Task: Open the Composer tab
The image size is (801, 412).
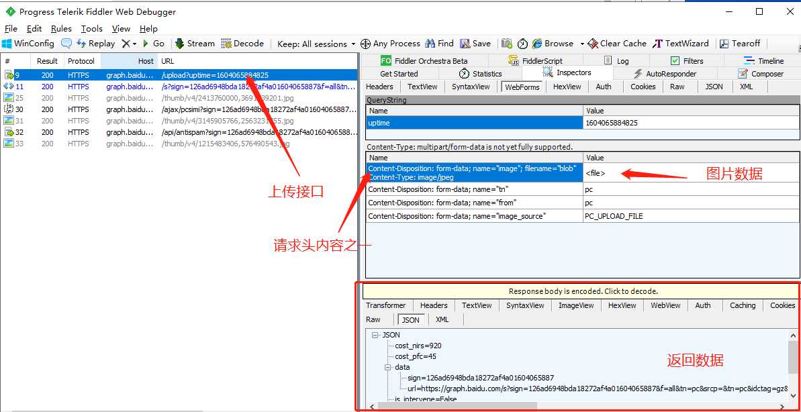Action: coord(760,74)
